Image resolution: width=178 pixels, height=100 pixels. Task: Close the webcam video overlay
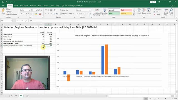pyautogui.click(x=49, y=57)
